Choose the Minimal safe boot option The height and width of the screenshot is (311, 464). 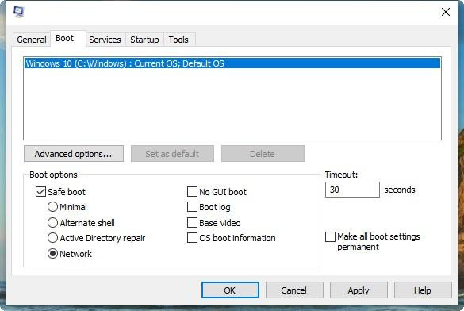(x=52, y=207)
